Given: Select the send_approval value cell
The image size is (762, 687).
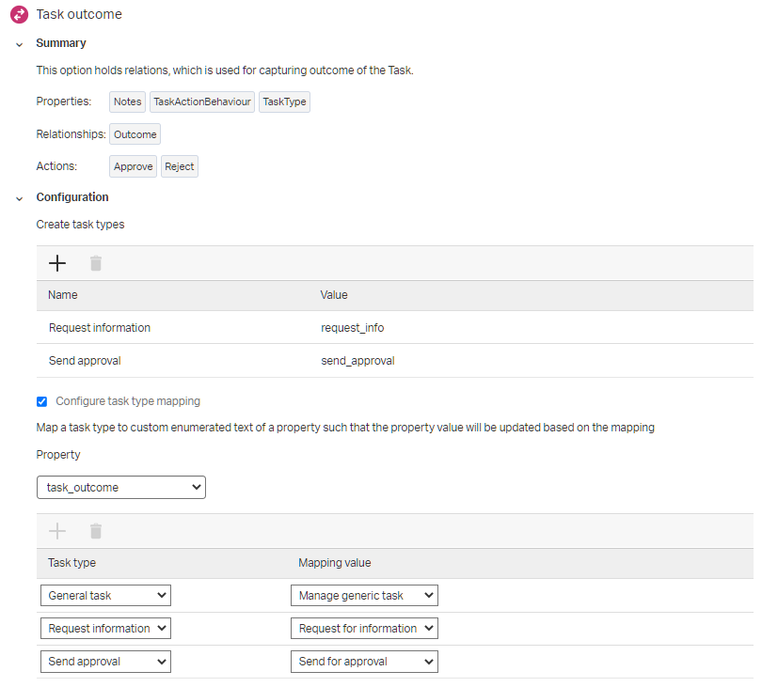Looking at the screenshot, I should click(357, 361).
